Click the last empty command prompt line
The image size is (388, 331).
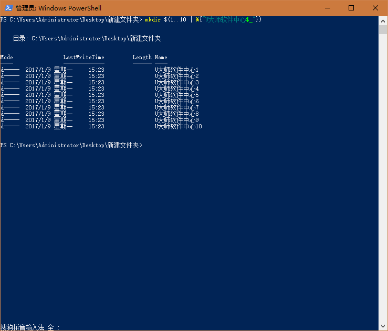[x=71, y=146]
